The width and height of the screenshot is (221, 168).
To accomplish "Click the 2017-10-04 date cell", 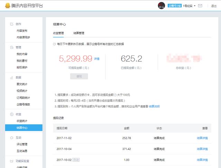I will click(x=64, y=149).
